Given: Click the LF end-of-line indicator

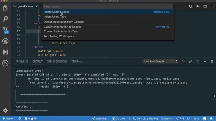Looking at the screenshot, I should point(189,118).
